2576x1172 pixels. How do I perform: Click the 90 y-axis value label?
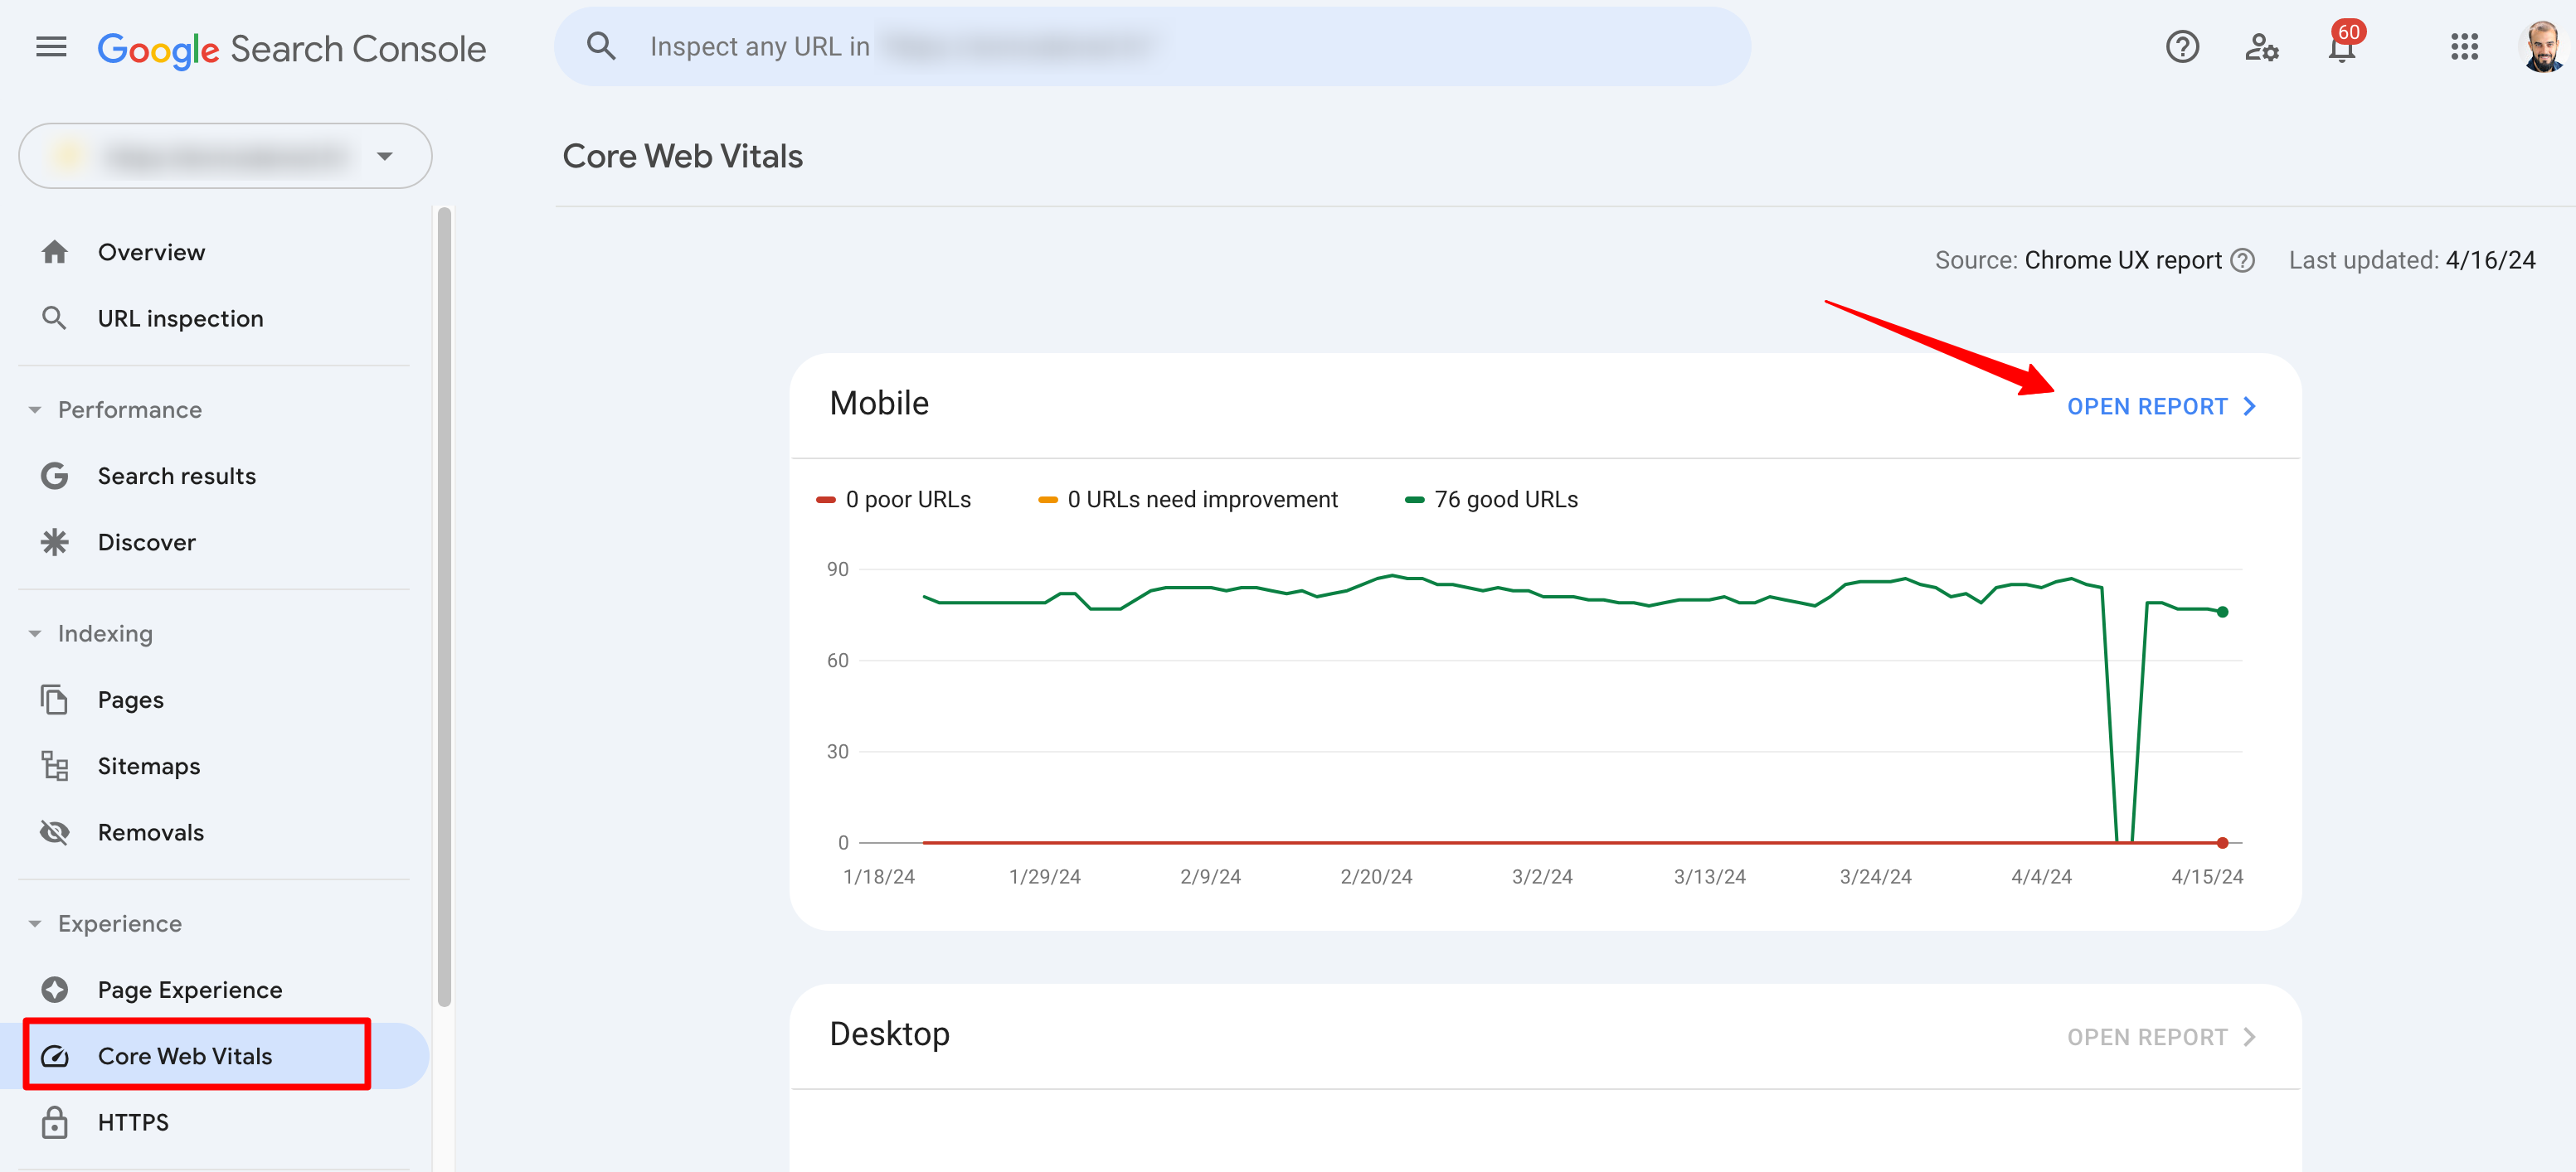[x=837, y=569]
